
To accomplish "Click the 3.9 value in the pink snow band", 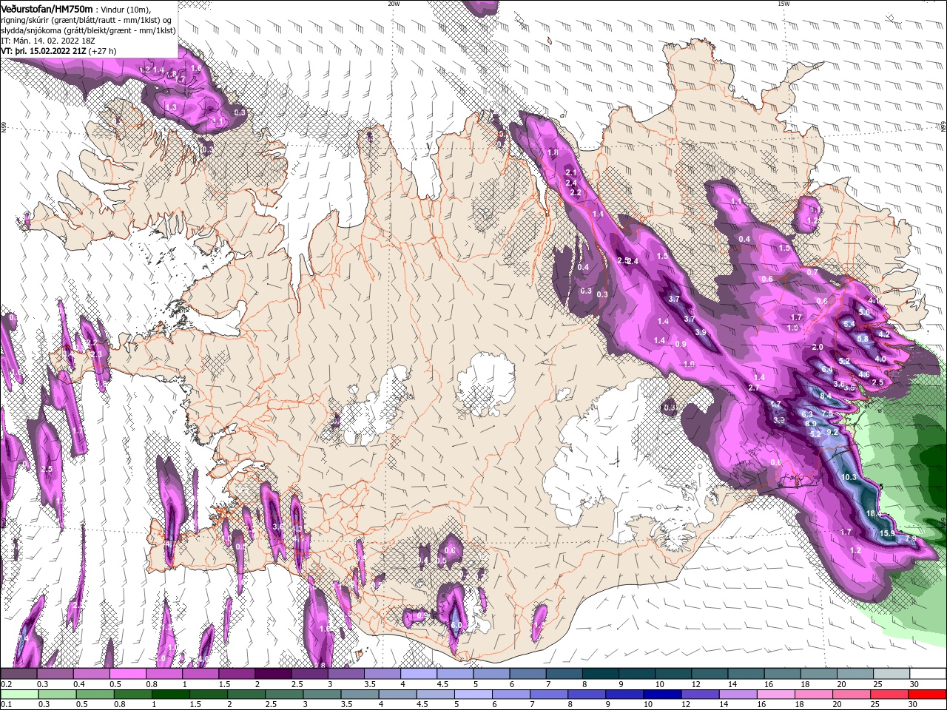I will coord(701,333).
